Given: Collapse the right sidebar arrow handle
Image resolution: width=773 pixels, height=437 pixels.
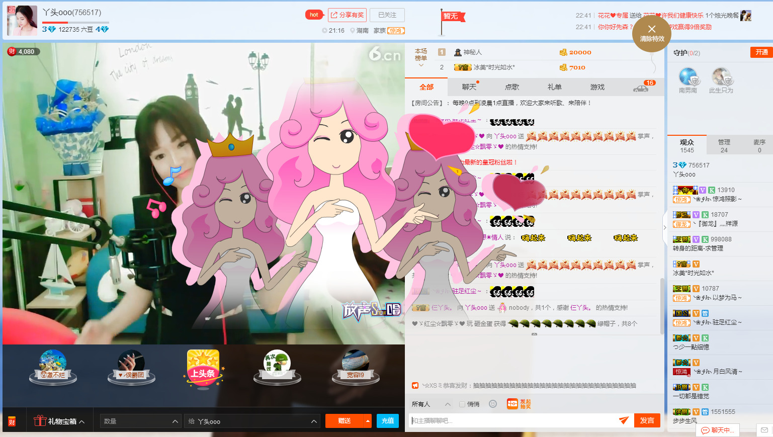Looking at the screenshot, I should [664, 227].
